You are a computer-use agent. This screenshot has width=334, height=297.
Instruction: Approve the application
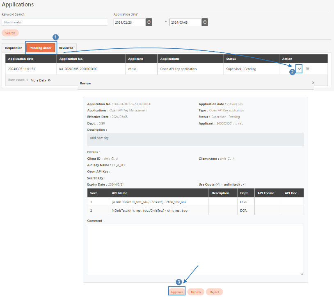coord(177,292)
